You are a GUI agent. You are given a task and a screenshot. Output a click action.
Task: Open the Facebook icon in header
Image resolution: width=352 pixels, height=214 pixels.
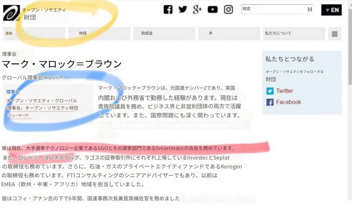tap(168, 9)
